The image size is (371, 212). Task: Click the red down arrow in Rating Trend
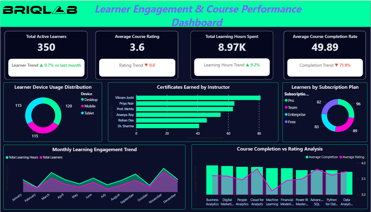point(146,65)
